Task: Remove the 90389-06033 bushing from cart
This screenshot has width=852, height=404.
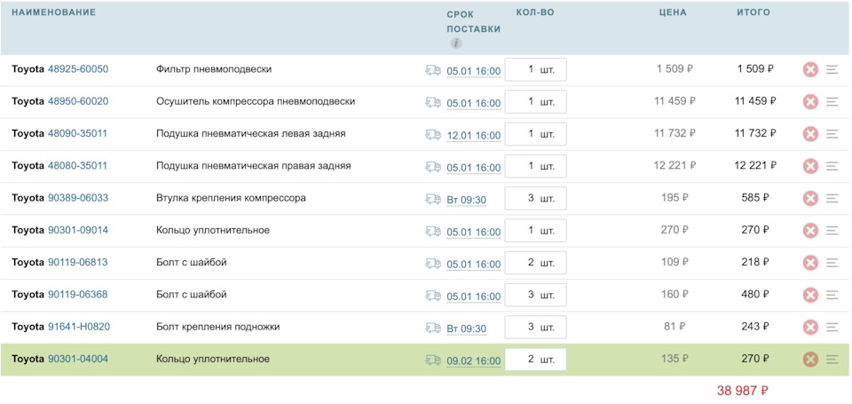Action: tap(810, 199)
